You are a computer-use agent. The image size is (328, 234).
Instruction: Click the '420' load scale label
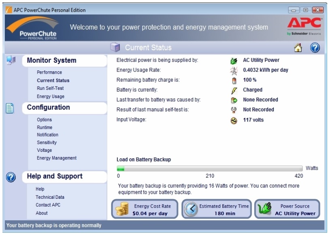point(299,176)
